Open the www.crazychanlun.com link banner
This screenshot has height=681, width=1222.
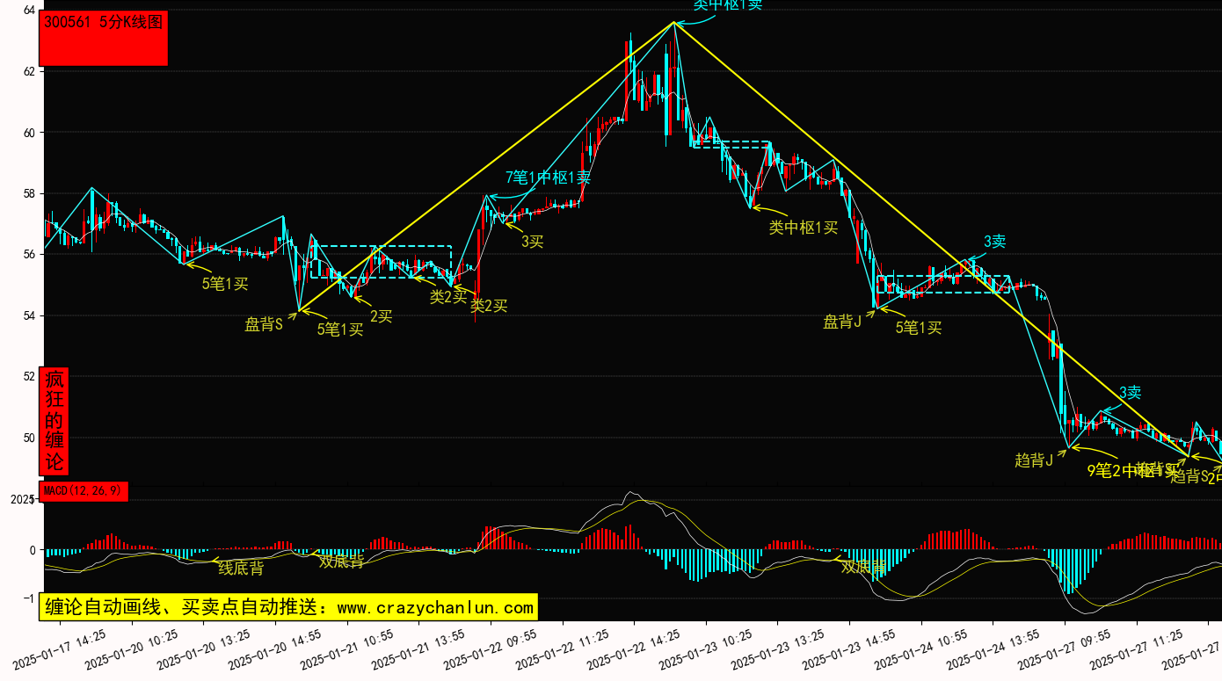(x=288, y=607)
